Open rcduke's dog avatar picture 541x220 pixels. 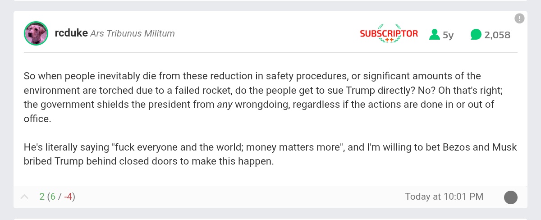(36, 33)
